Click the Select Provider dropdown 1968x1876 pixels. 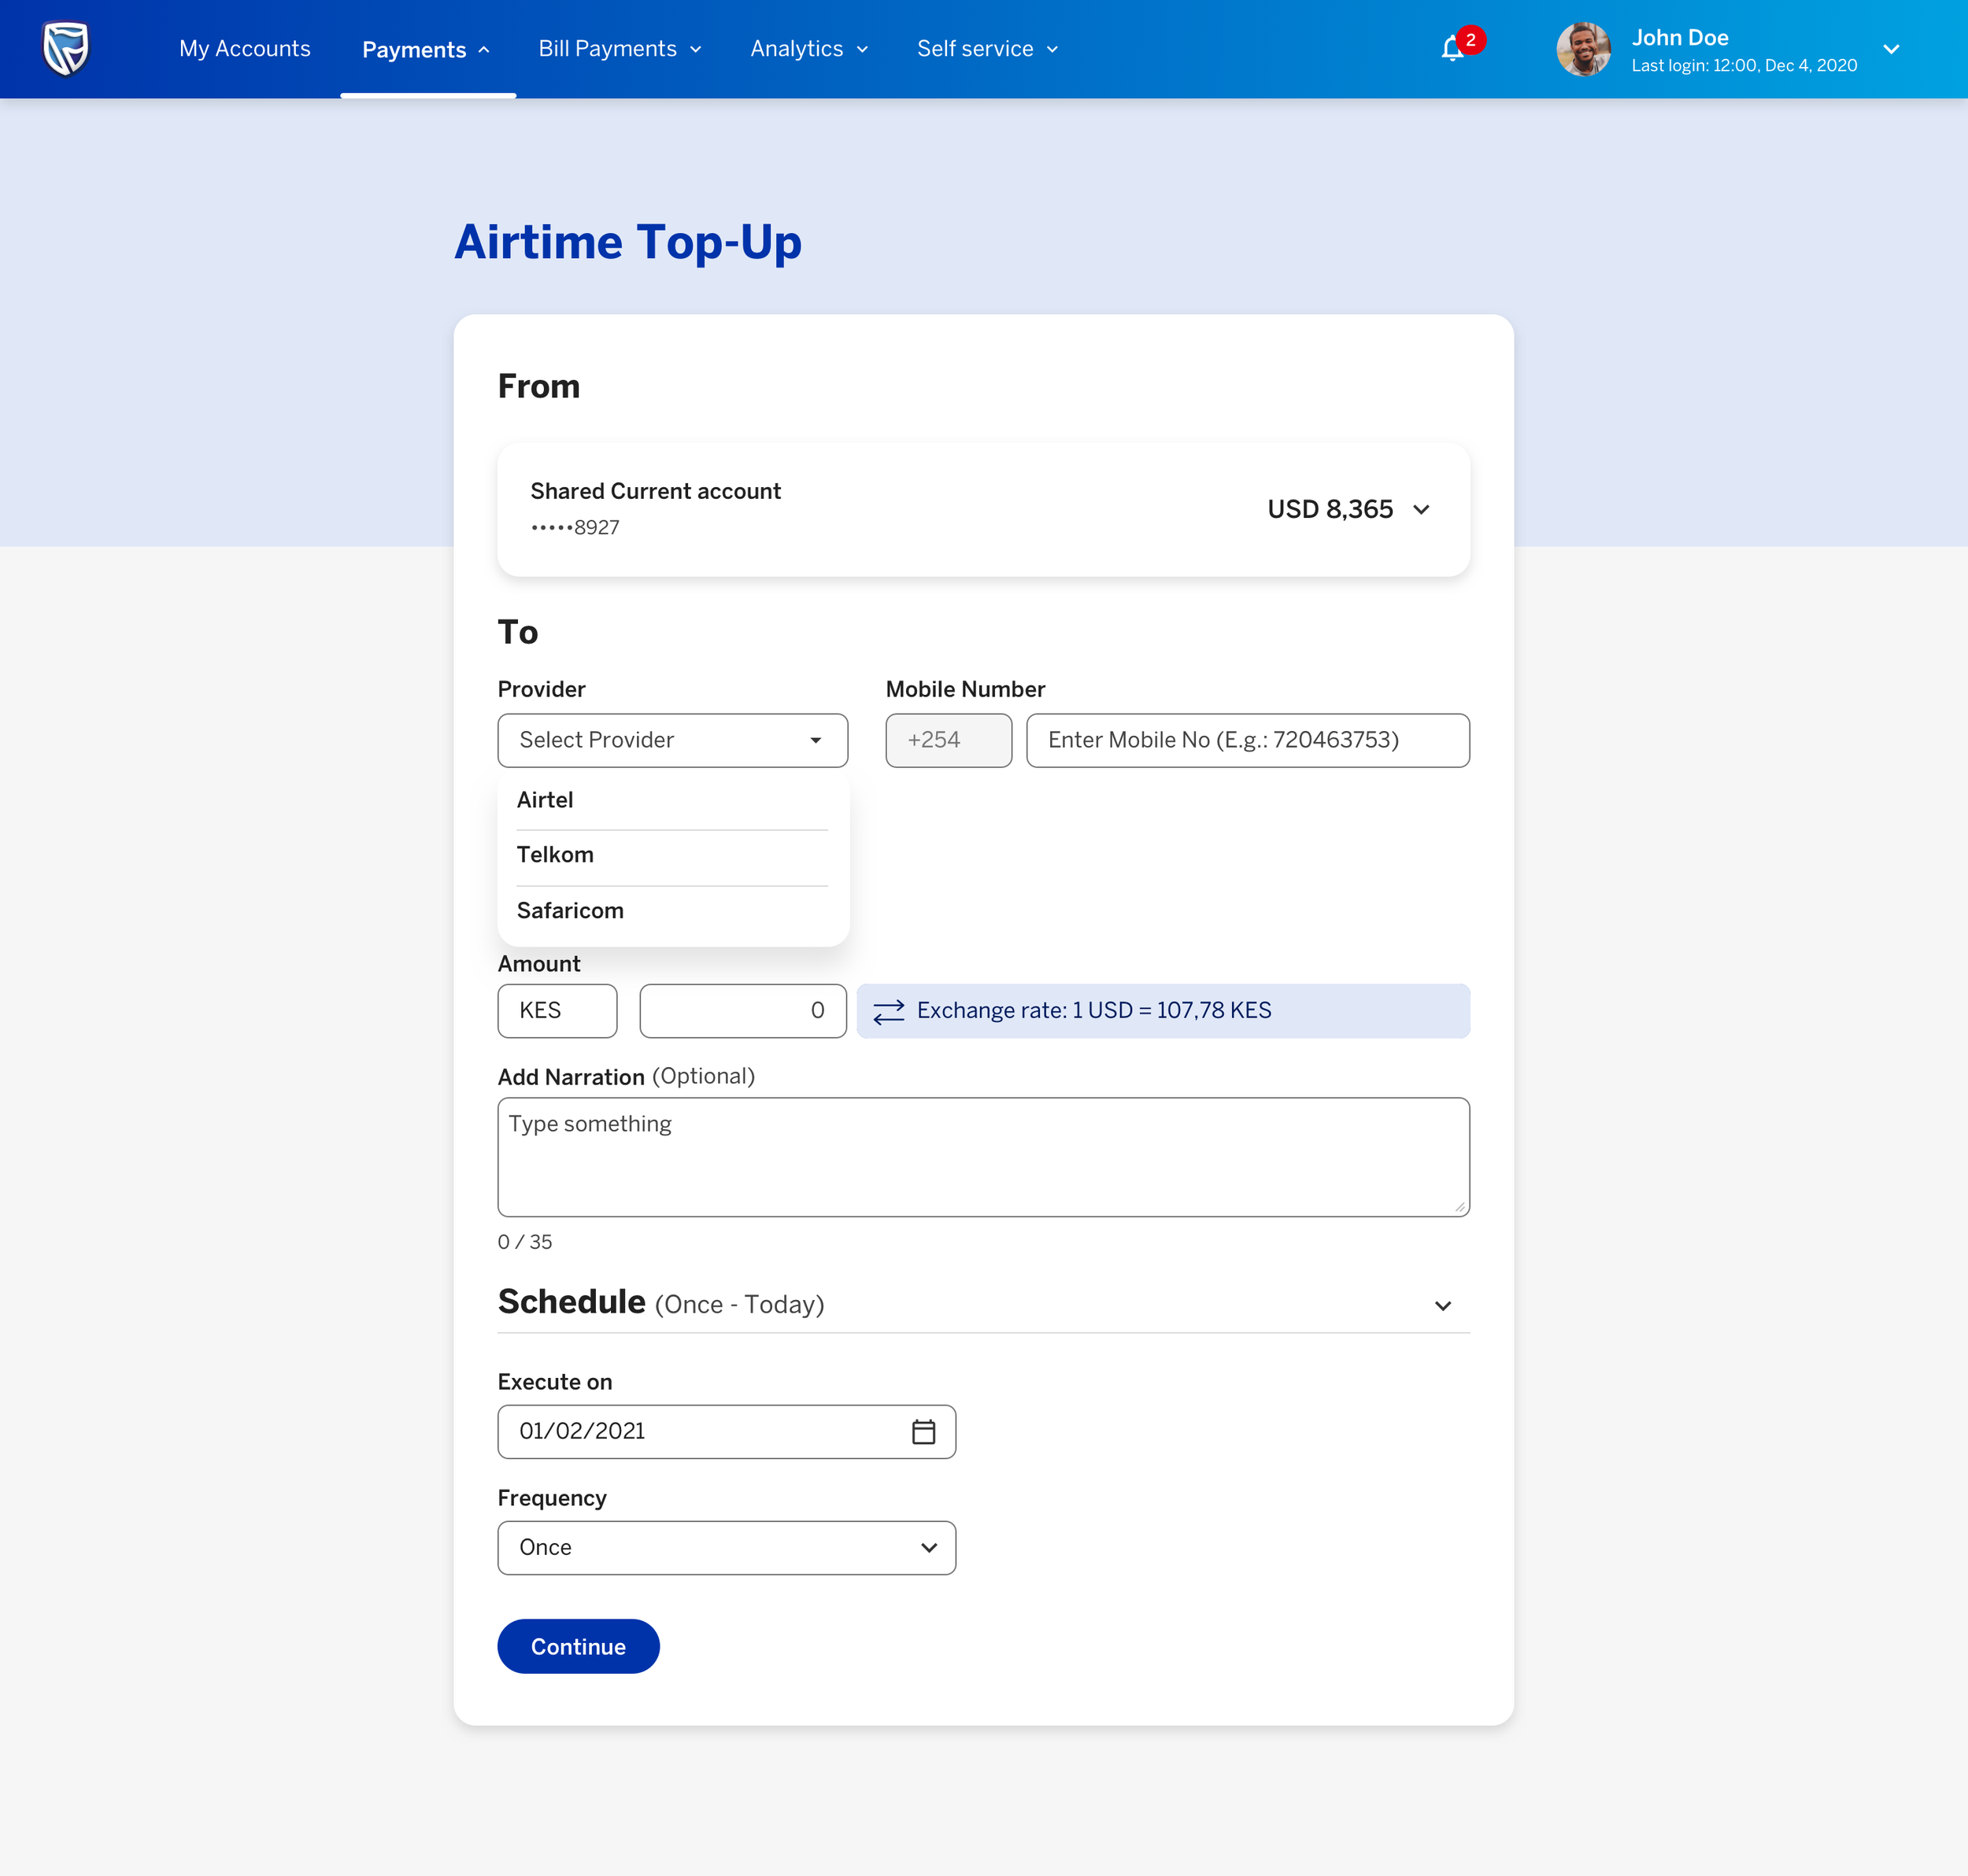pyautogui.click(x=672, y=740)
